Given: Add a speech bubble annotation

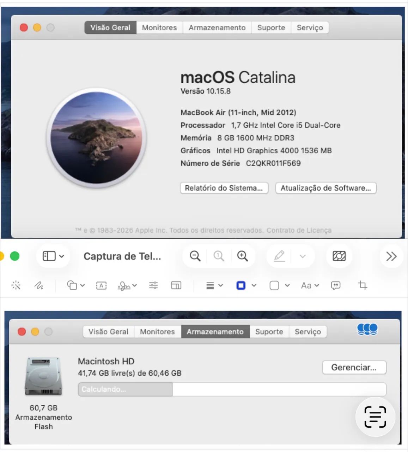Looking at the screenshot, I should (336, 285).
